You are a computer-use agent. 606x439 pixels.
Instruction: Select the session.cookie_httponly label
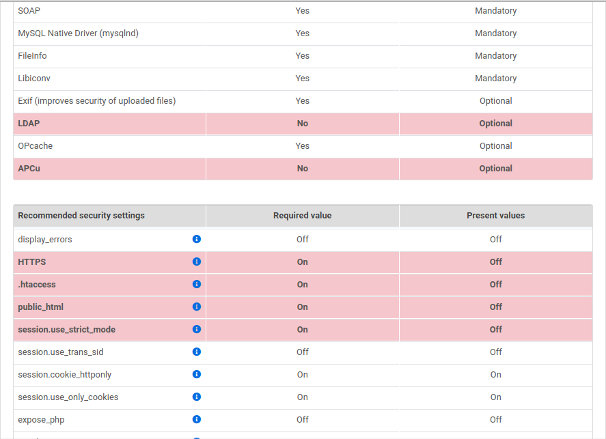click(x=64, y=375)
